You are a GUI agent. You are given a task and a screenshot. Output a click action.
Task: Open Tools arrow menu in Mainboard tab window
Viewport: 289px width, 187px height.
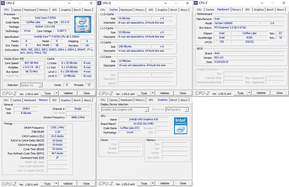point(249,93)
